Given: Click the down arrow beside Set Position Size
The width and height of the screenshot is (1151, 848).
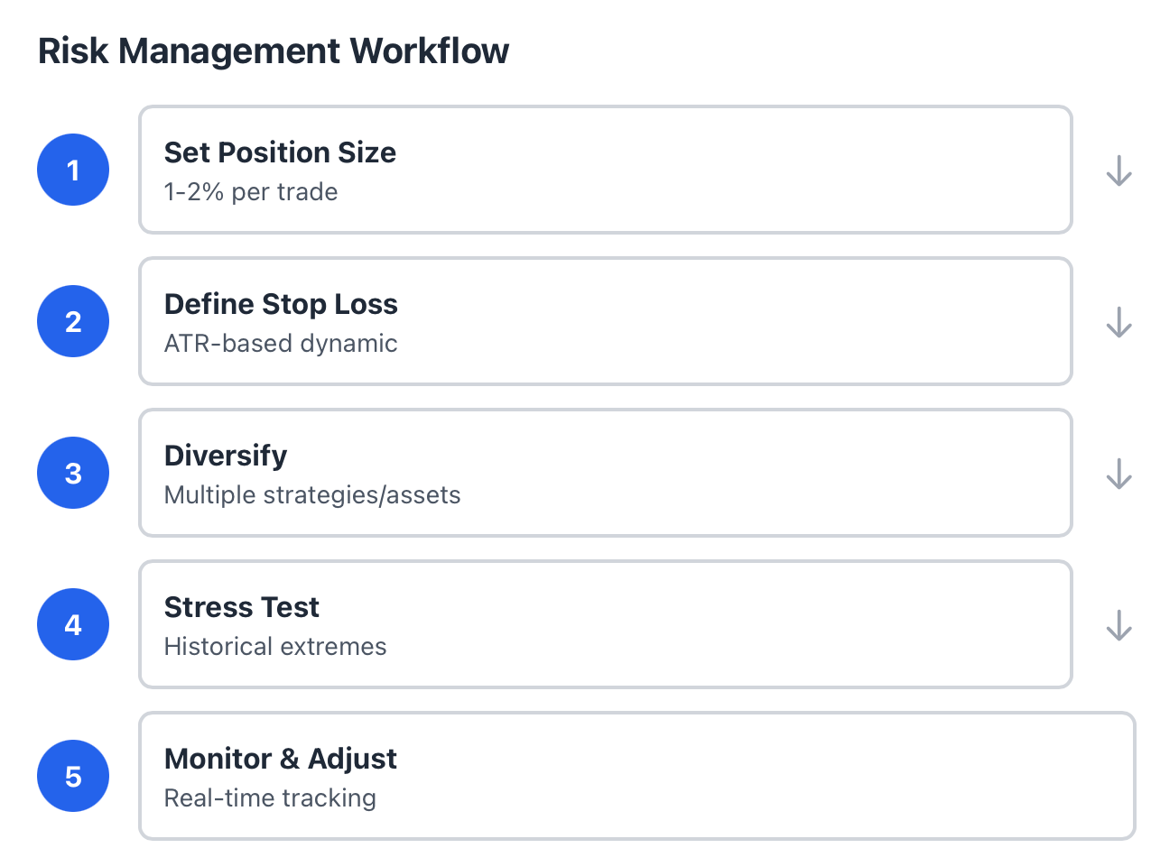Looking at the screenshot, I should pos(1119,171).
